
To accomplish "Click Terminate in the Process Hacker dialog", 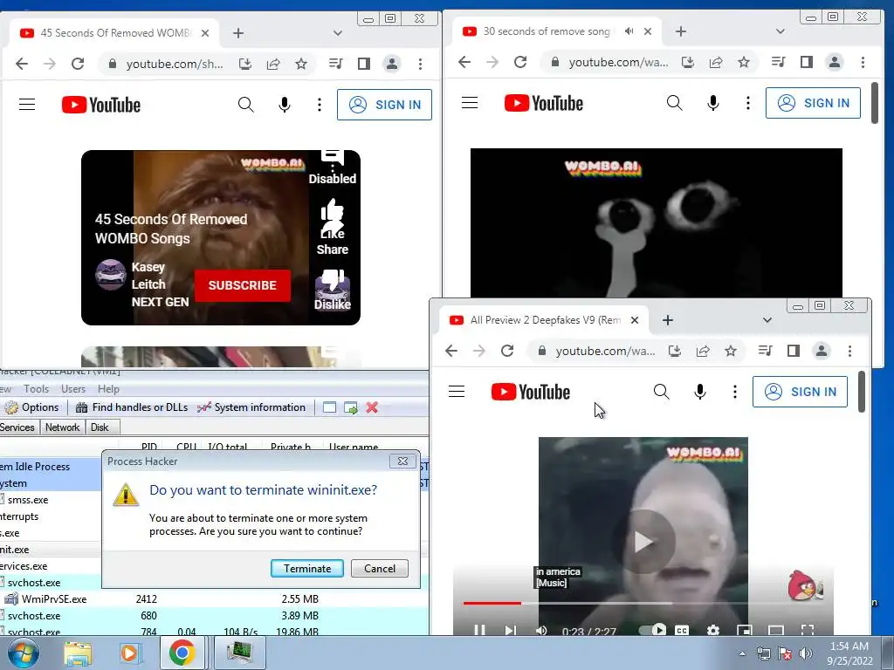I will coord(306,568).
